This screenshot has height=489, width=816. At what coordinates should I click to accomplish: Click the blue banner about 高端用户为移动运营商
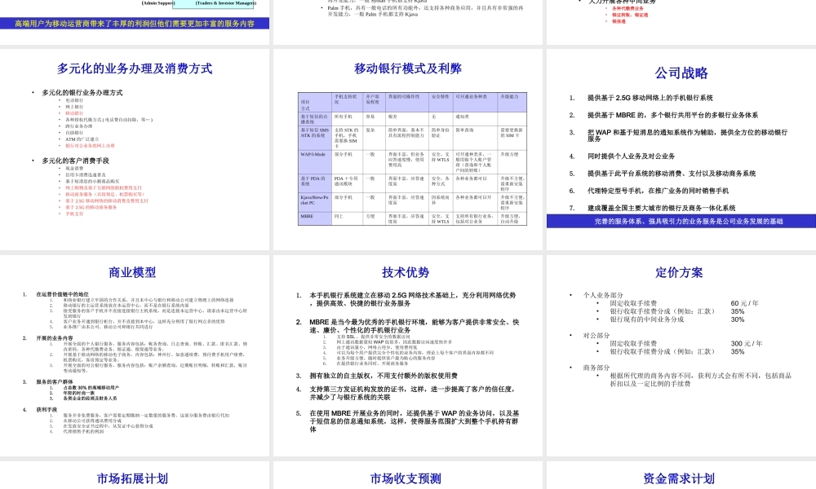[x=135, y=24]
